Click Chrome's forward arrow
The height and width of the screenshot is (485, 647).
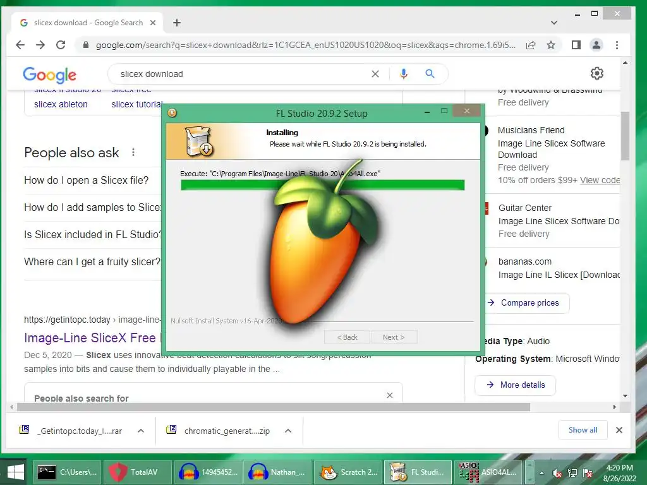tap(40, 45)
